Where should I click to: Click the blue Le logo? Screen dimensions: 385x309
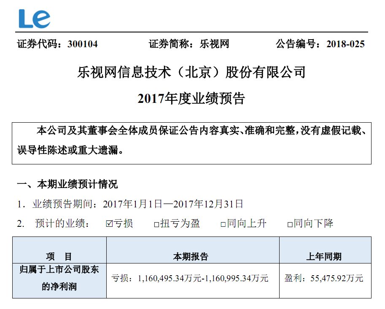[35, 19]
